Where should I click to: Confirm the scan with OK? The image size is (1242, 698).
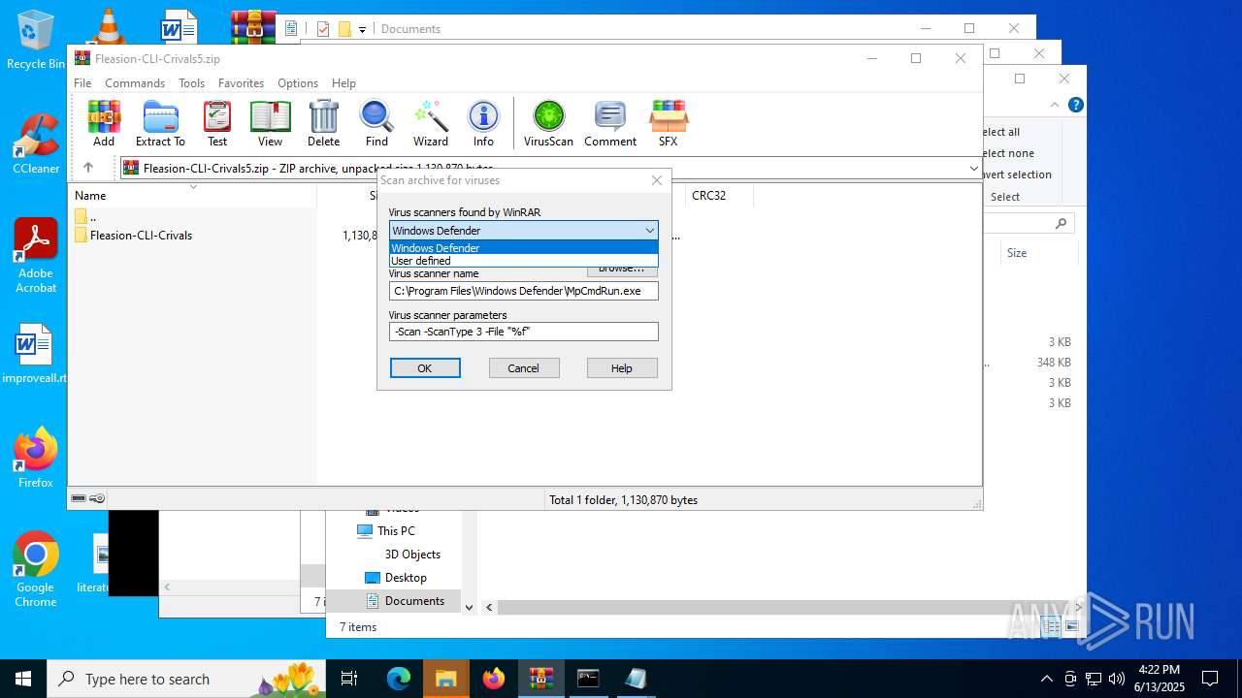point(425,368)
